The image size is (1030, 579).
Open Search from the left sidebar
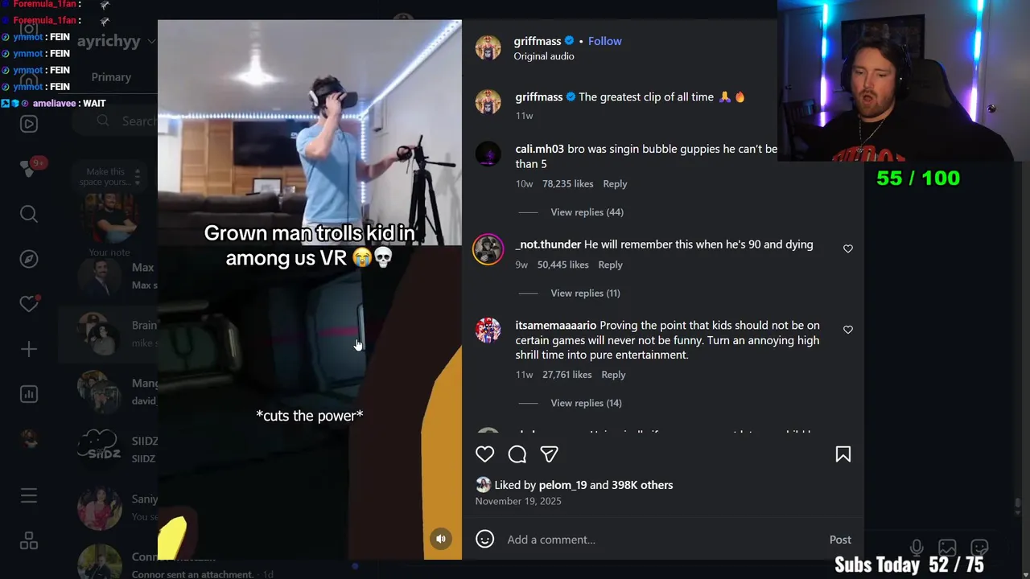click(29, 213)
